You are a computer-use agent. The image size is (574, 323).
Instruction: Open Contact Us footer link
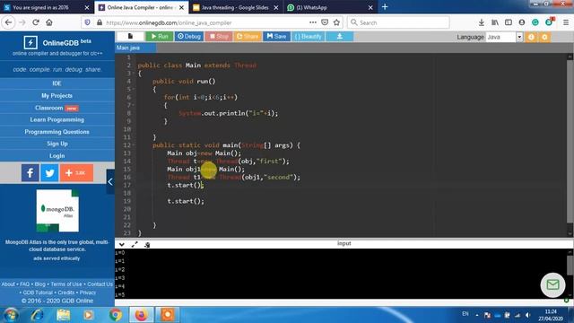click(x=100, y=284)
